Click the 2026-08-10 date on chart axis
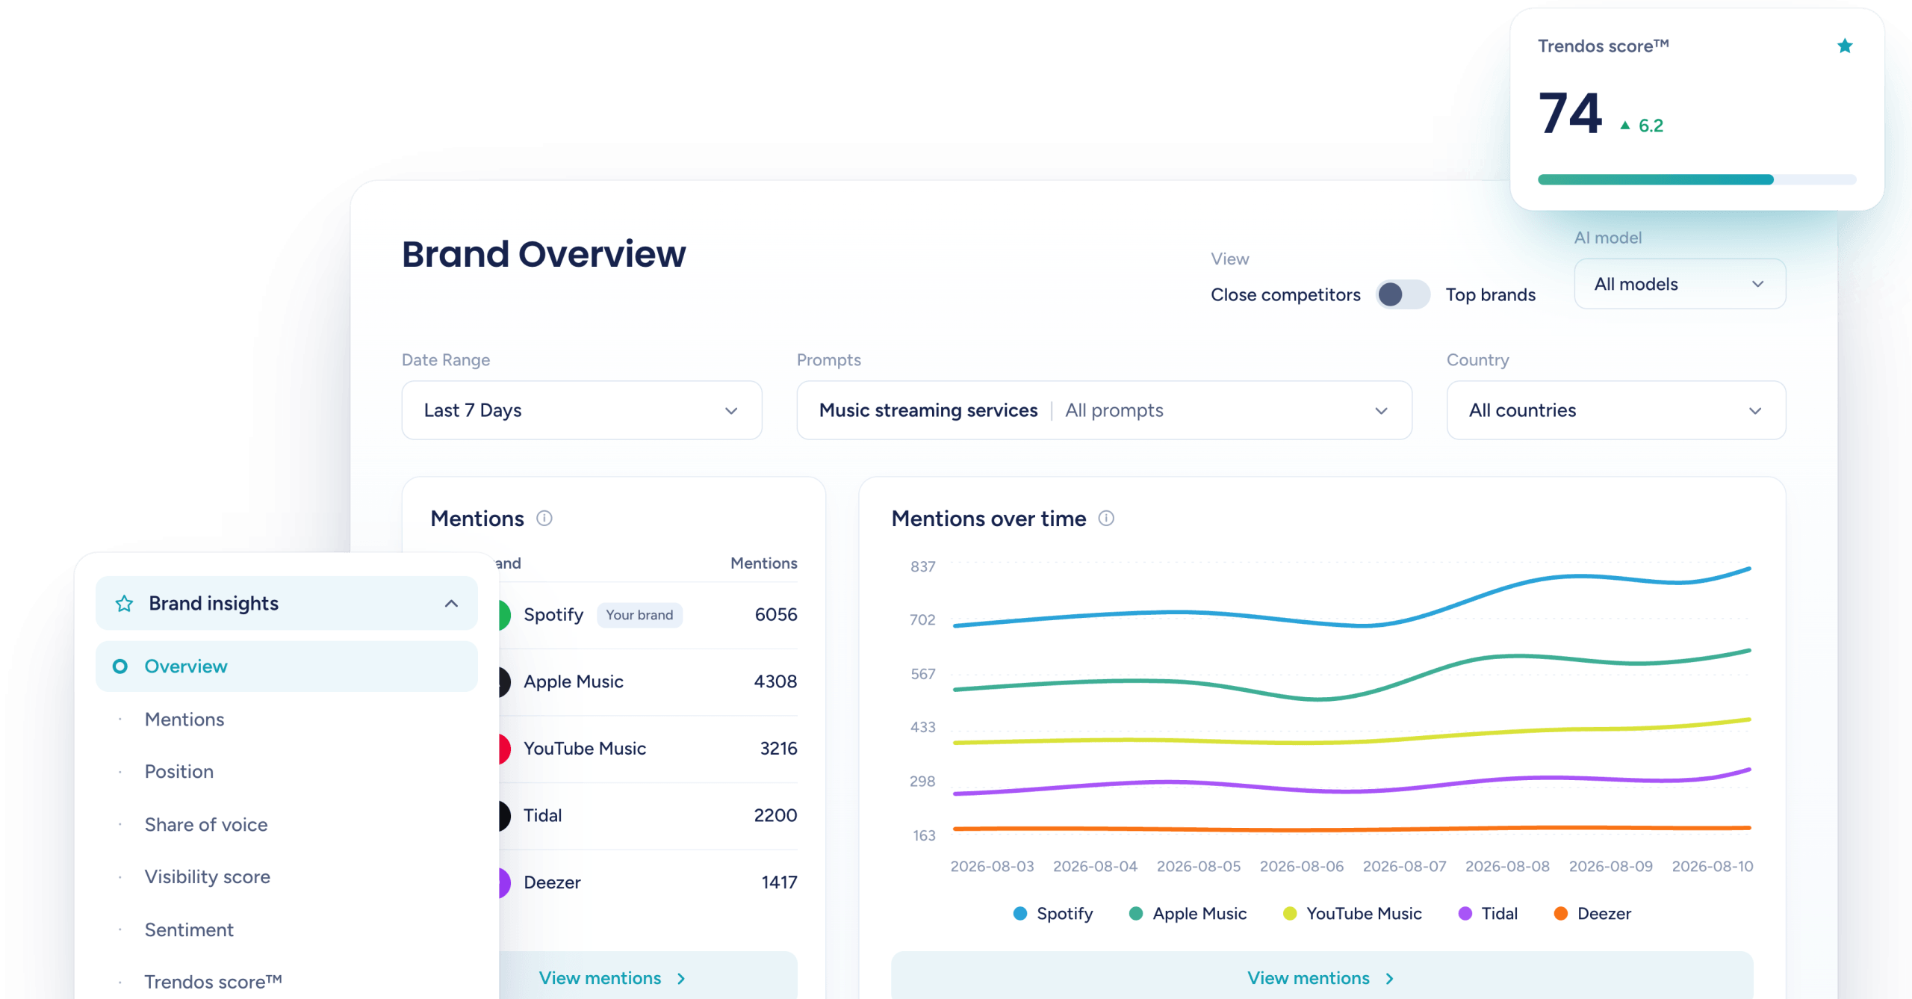1912x999 pixels. tap(1713, 867)
